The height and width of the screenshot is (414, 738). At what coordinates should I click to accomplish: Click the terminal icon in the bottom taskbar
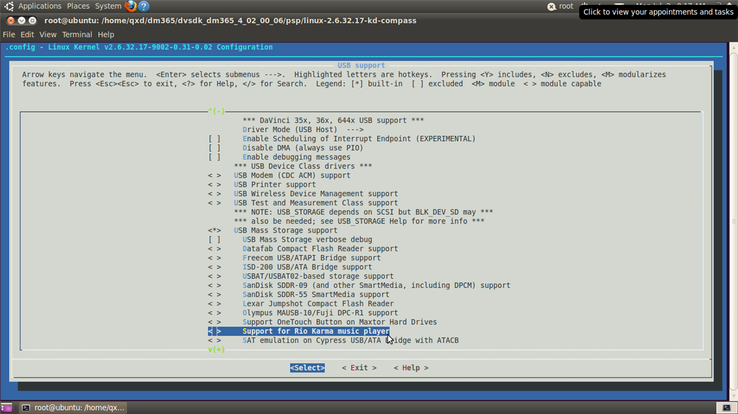[x=26, y=407]
